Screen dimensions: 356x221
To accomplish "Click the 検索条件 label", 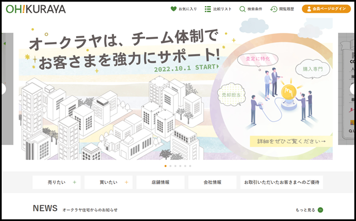I will (x=255, y=9).
